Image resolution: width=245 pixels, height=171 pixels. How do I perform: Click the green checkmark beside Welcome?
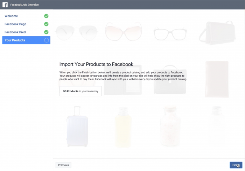coord(46,16)
